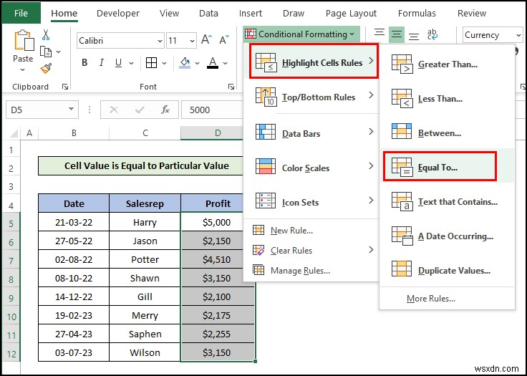The image size is (527, 376).
Task: Click the Bottom Align icon
Action: click(x=414, y=35)
